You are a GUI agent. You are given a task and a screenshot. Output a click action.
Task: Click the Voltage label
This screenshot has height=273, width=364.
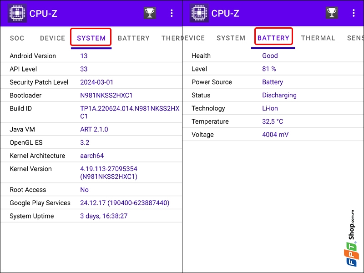click(202, 135)
